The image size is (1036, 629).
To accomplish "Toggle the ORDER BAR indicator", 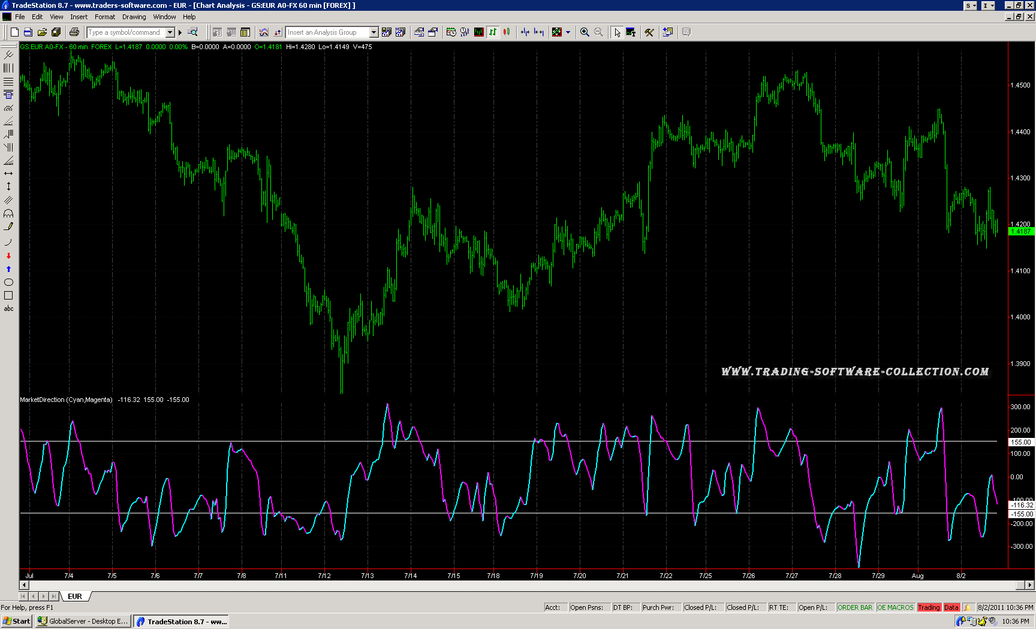I will [x=855, y=607].
